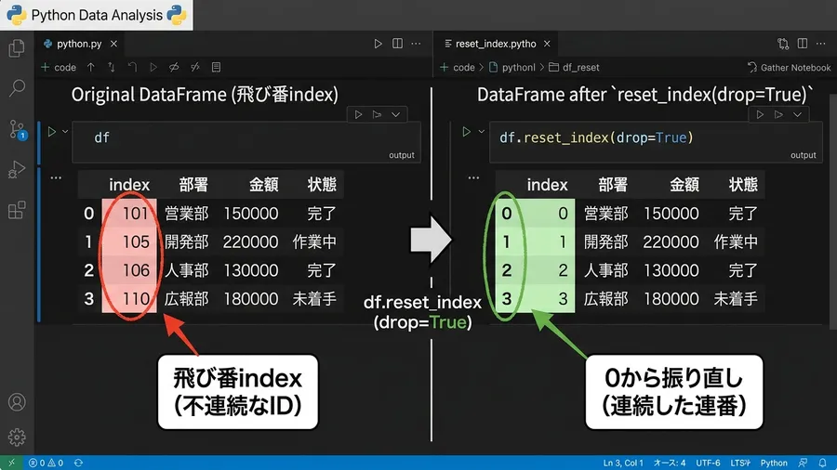This screenshot has height=470, width=837.
Task: Split the left editor with split icon
Action: coord(397,44)
